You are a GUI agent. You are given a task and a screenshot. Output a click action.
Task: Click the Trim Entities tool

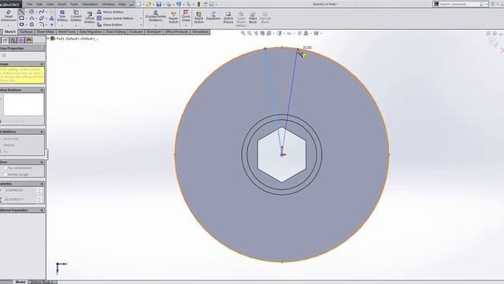coord(62,16)
